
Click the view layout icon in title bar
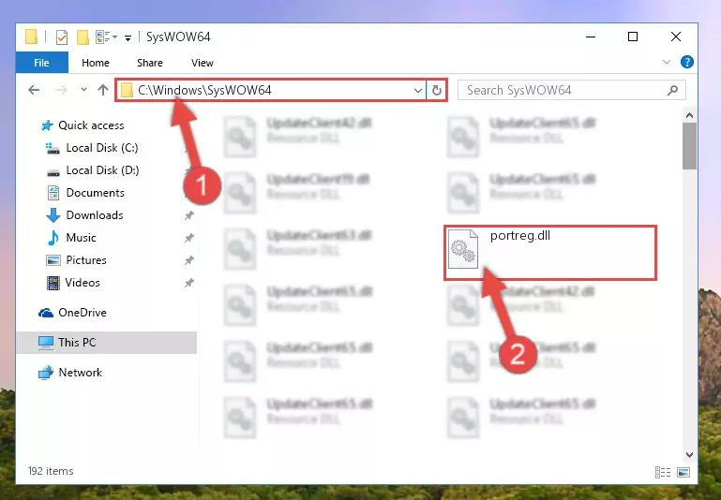click(x=103, y=37)
